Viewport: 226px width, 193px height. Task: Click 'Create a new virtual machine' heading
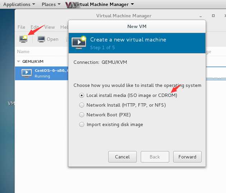128,39
